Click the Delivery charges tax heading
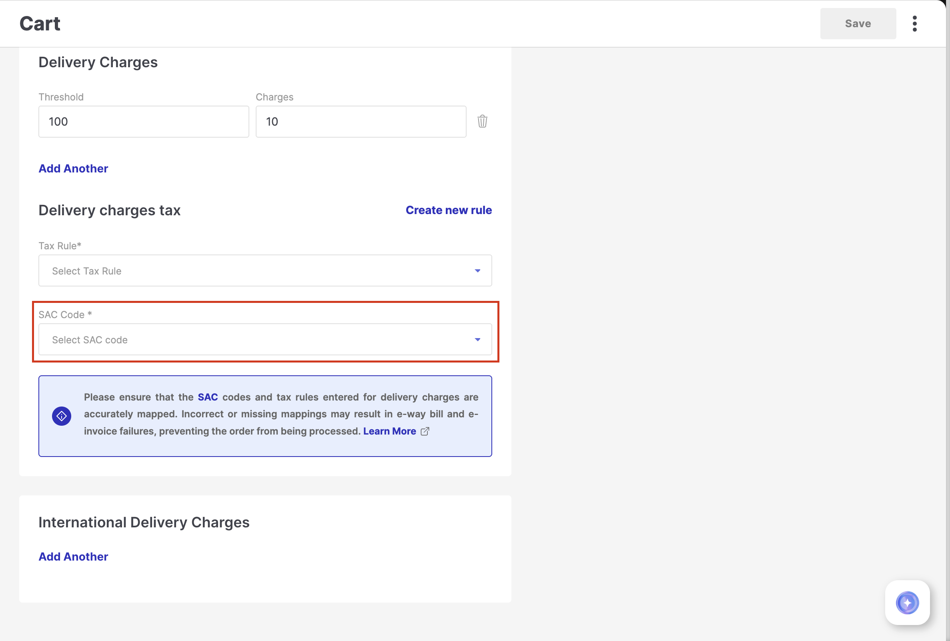Viewport: 950px width, 641px height. click(x=110, y=210)
